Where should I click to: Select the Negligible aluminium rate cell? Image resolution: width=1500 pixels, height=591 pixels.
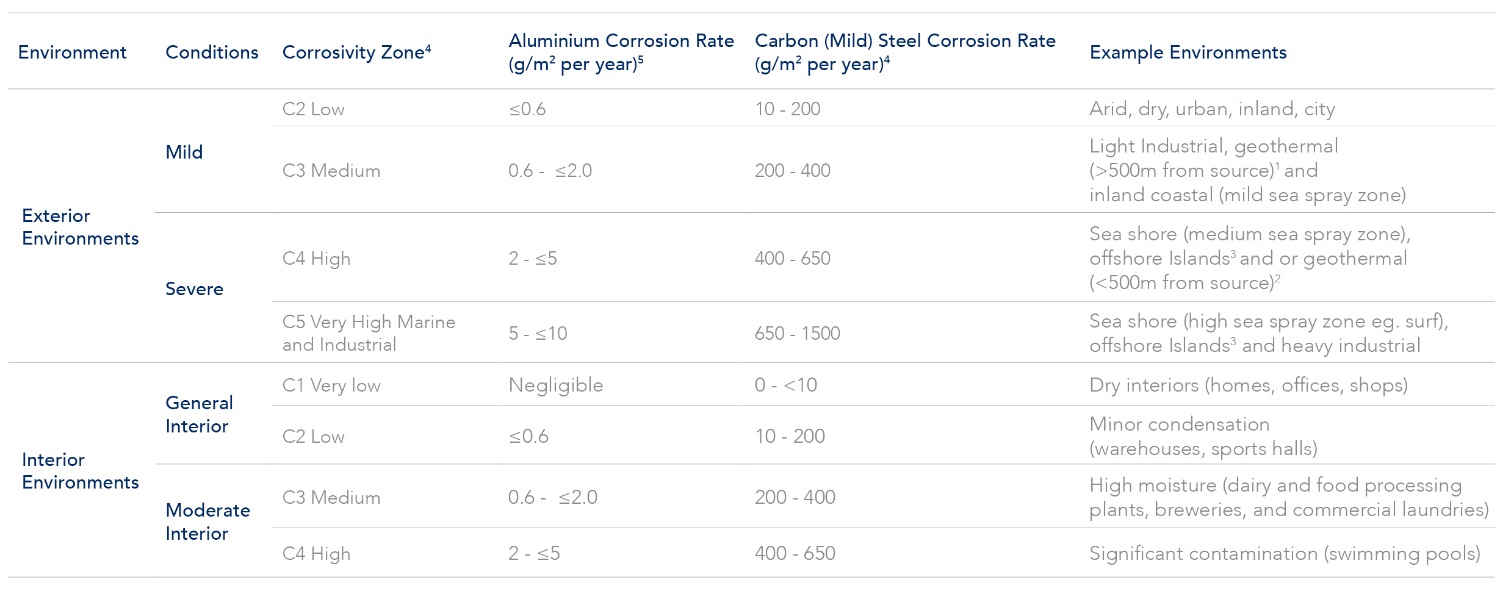pos(555,385)
